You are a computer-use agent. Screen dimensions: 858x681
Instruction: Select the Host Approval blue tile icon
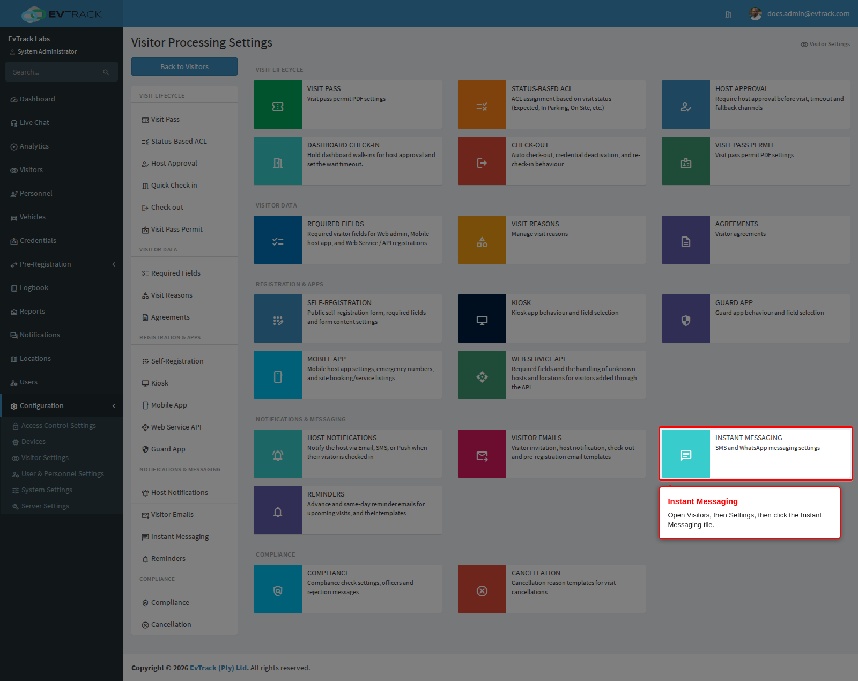click(686, 105)
